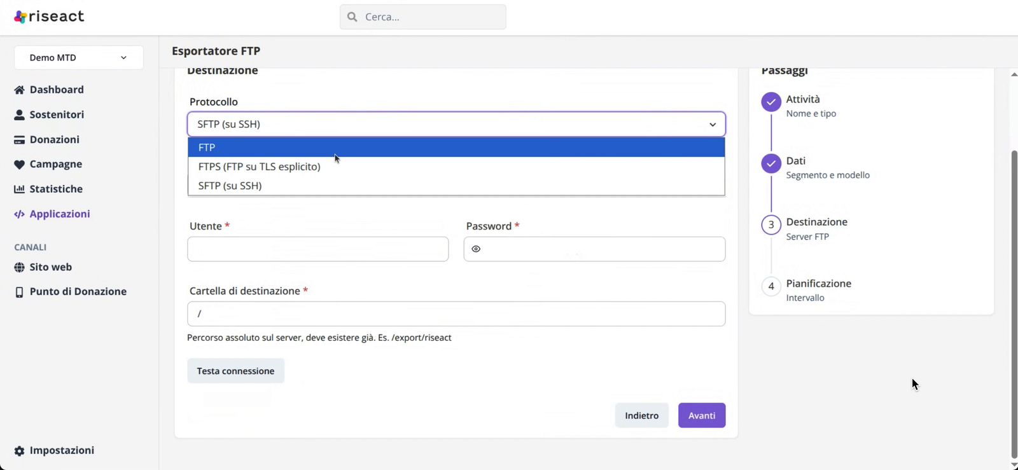The height and width of the screenshot is (470, 1018).
Task: Click the Esportatore FTP page title
Action: [216, 51]
